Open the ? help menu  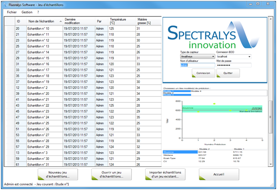click(x=38, y=12)
